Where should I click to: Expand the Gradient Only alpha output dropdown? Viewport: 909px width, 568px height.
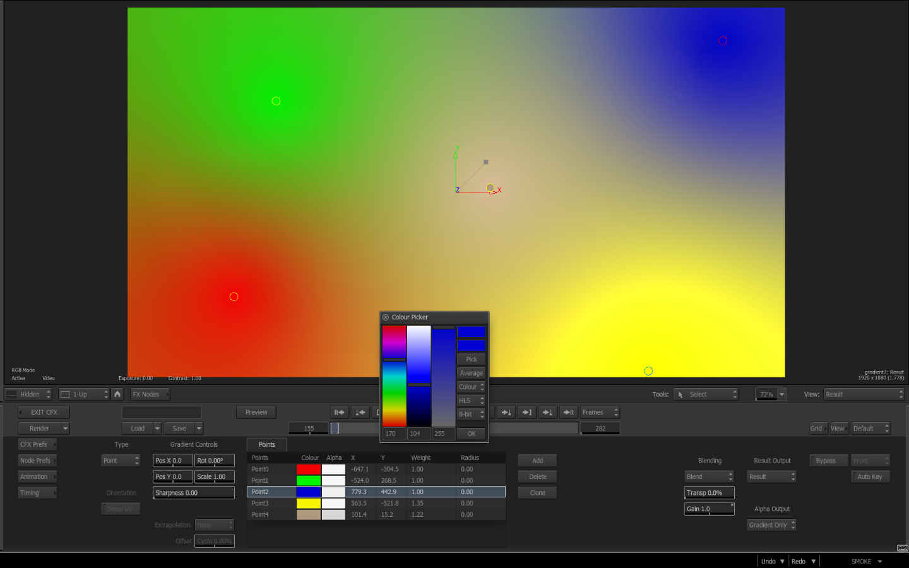pyautogui.click(x=771, y=525)
